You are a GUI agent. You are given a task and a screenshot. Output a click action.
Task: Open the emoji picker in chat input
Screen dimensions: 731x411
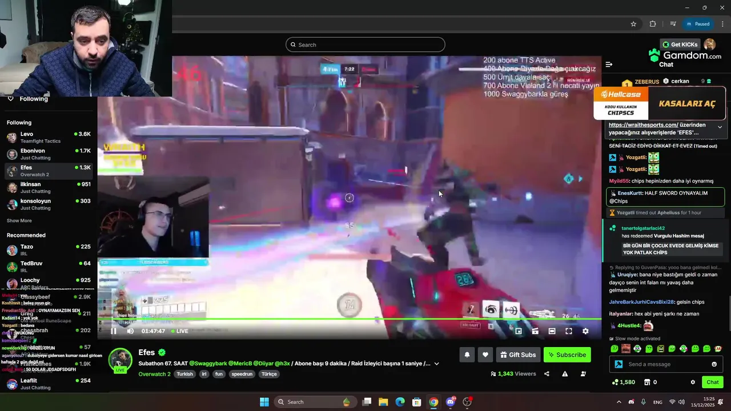[714, 364]
